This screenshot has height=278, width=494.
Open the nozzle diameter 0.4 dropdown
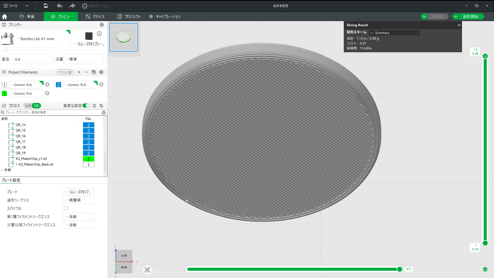(x=31, y=59)
